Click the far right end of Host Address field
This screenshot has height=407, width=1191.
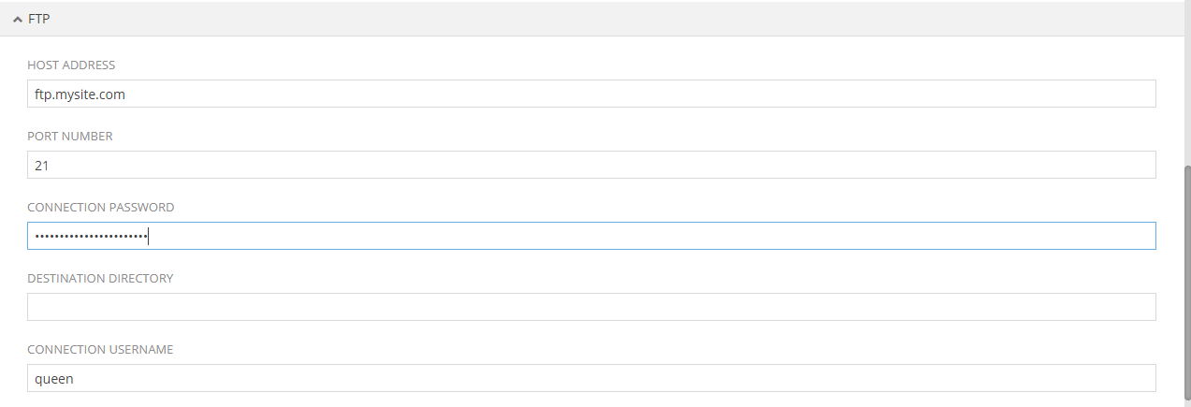[x=1146, y=94]
